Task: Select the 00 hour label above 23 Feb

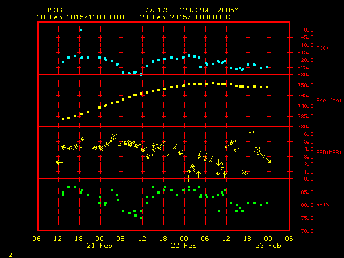Action: (268, 239)
